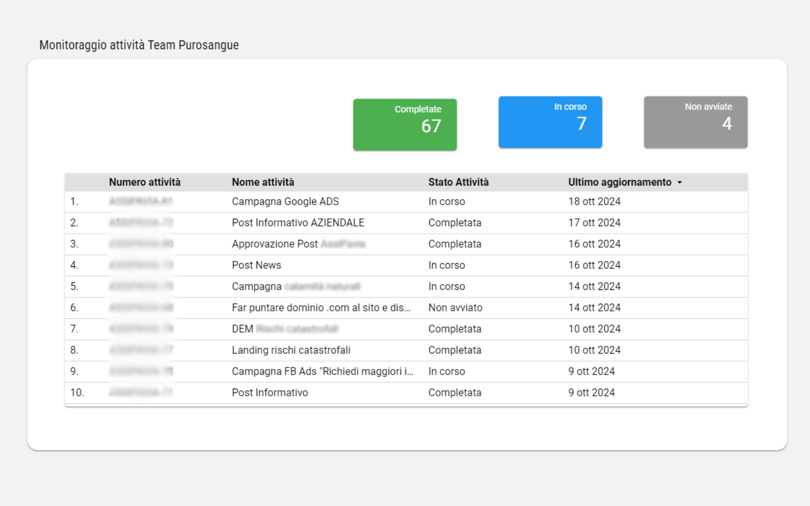810x506 pixels.
Task: Sort by Nome attività column header
Action: pyautogui.click(x=263, y=182)
